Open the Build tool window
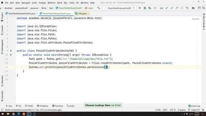 [70, 106]
